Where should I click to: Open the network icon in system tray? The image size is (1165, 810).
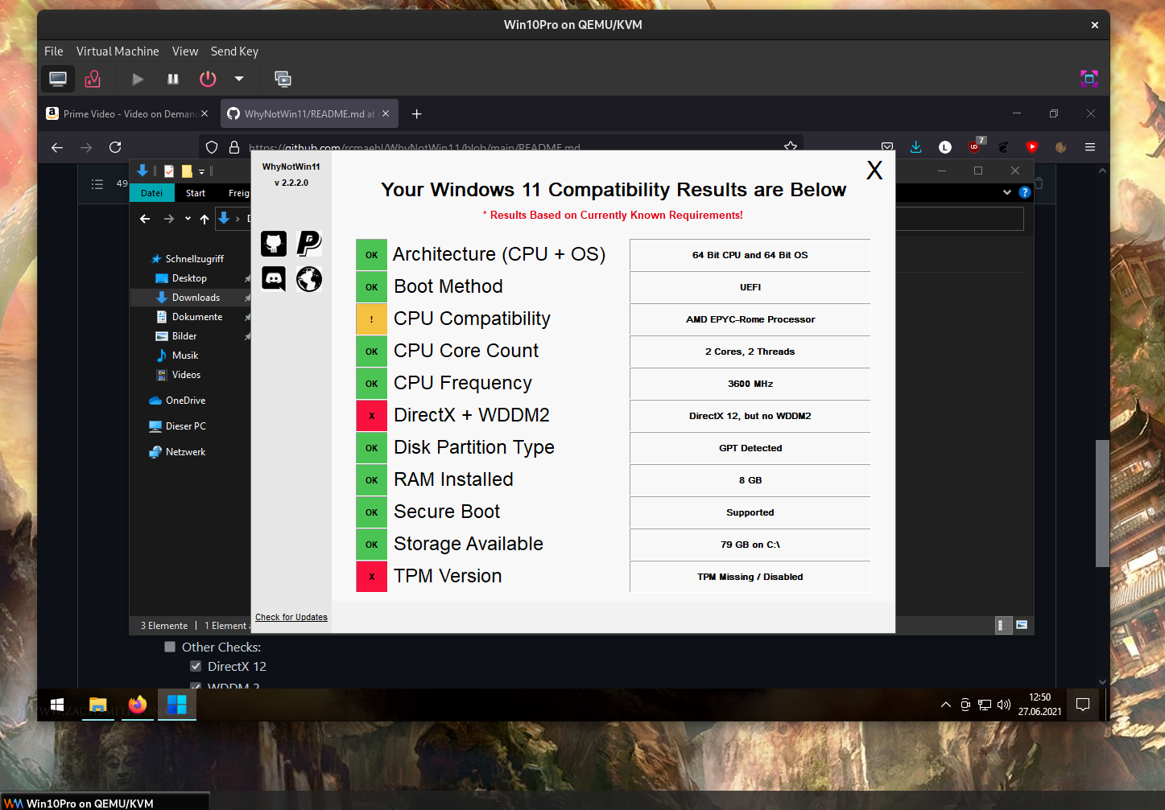click(985, 705)
